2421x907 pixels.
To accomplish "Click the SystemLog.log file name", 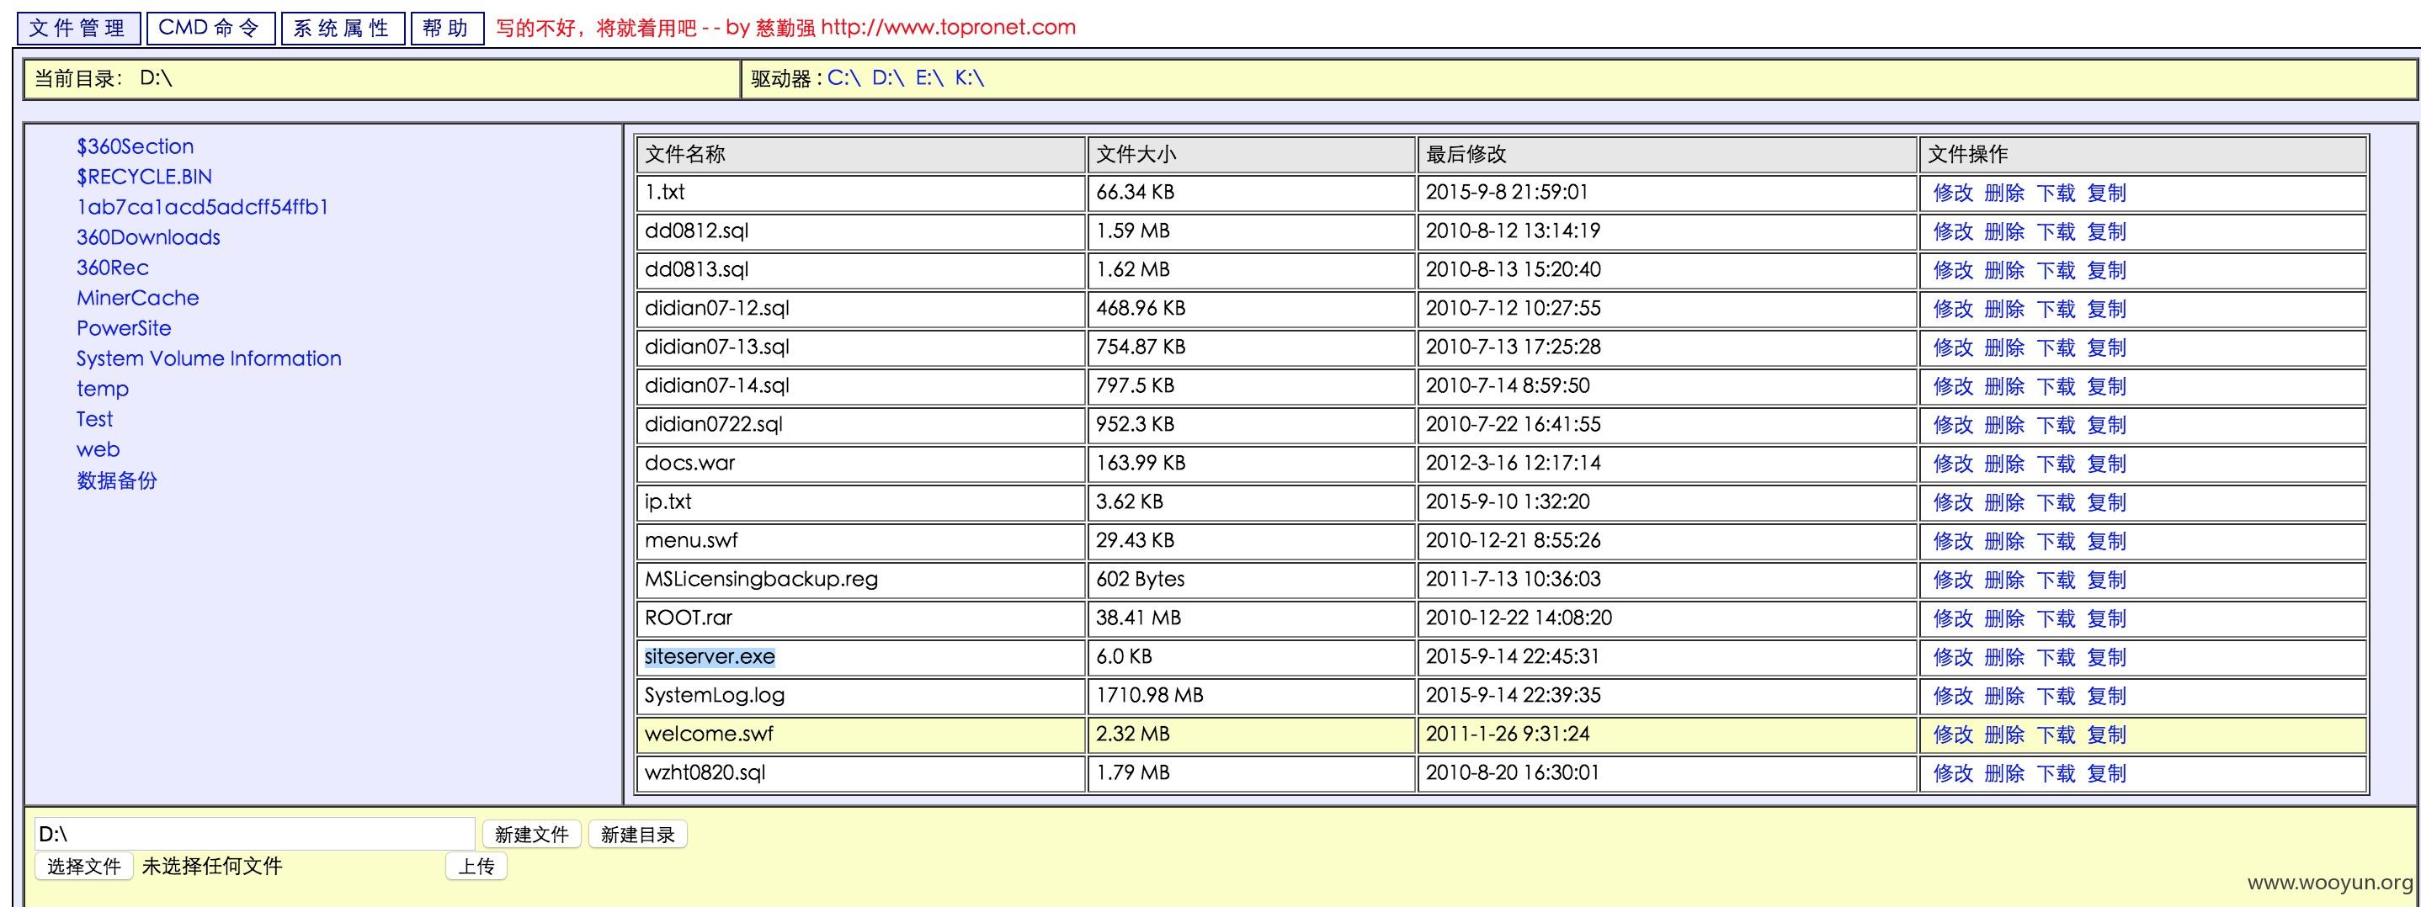I will [715, 696].
